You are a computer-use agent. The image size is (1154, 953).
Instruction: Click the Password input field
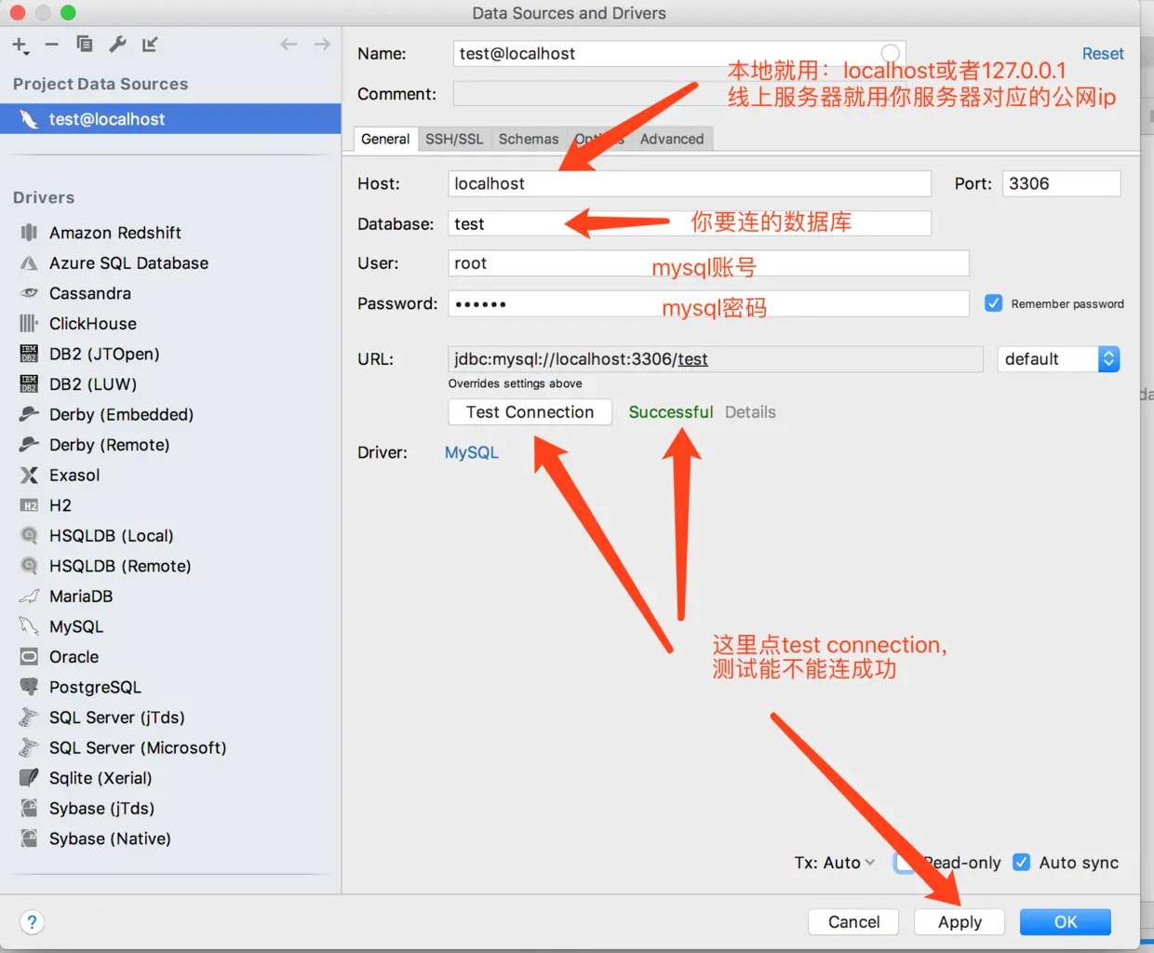tap(708, 303)
